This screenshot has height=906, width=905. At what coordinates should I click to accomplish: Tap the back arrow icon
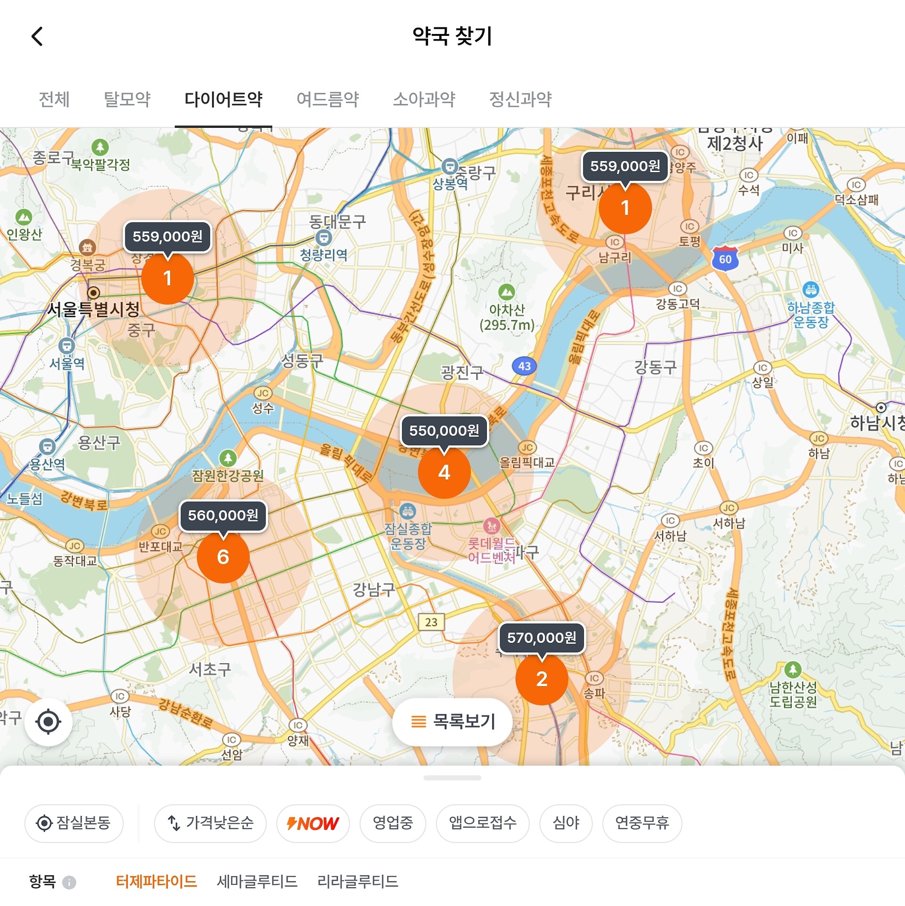tap(37, 36)
